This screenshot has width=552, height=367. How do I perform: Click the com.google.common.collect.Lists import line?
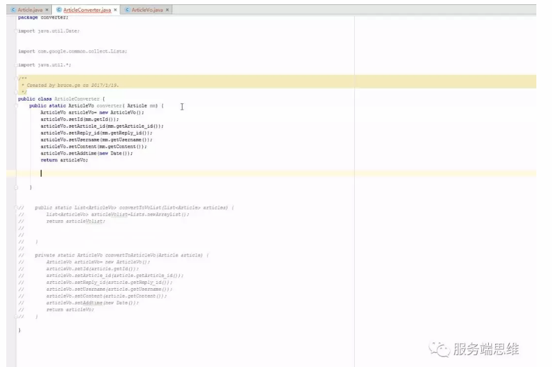(x=73, y=51)
